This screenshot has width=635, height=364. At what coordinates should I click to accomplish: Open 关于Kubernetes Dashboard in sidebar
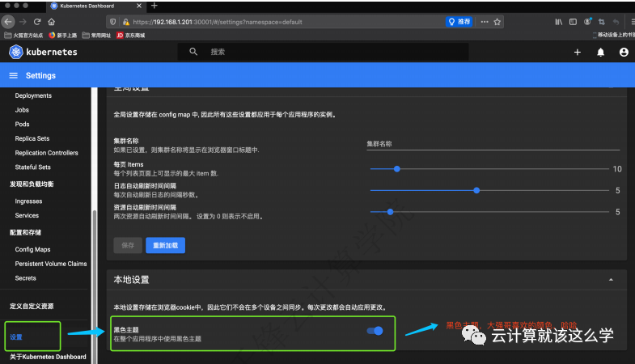point(48,357)
